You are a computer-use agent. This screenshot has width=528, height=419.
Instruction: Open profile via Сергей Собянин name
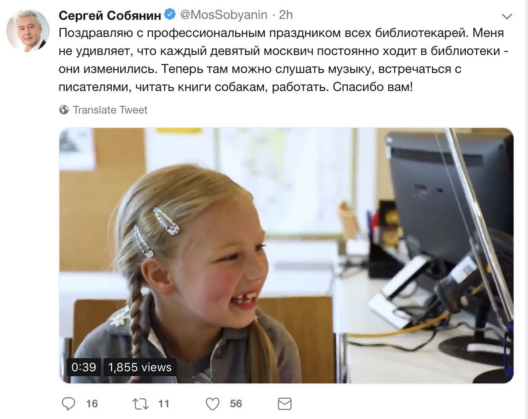click(x=110, y=15)
